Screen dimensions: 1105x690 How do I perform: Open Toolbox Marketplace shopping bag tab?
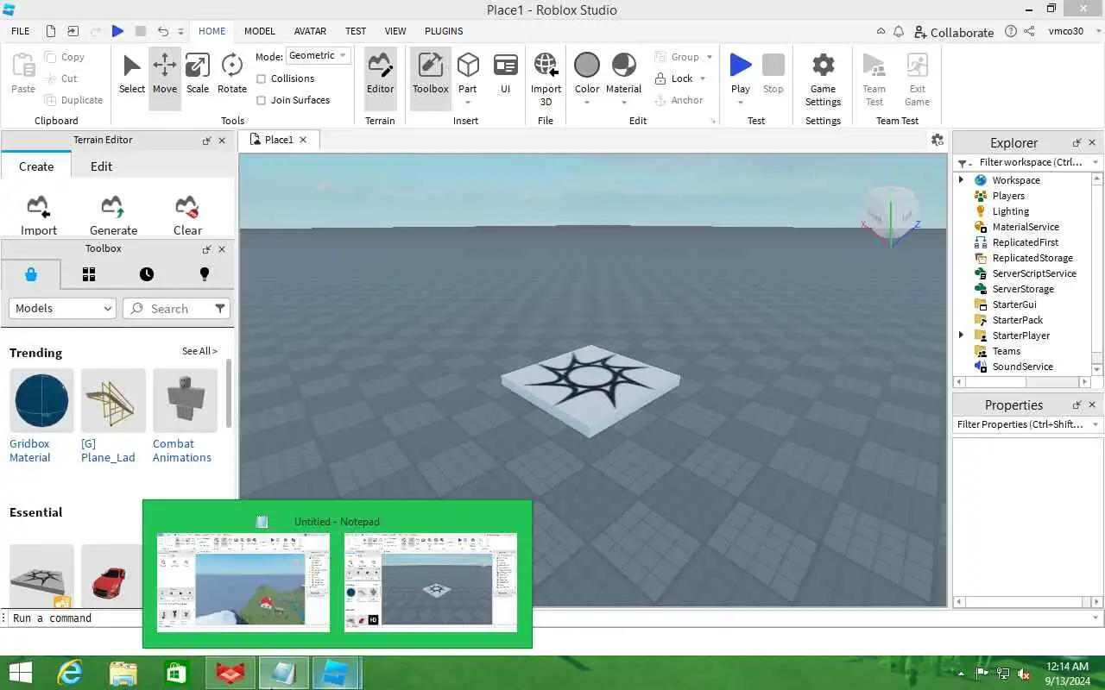pyautogui.click(x=31, y=274)
